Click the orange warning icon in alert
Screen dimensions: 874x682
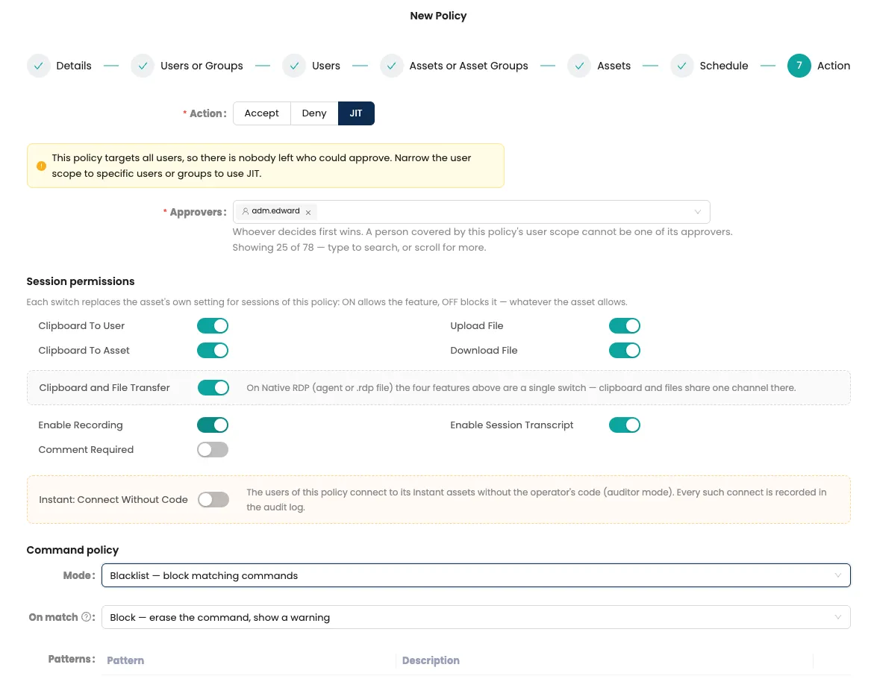coord(41,166)
